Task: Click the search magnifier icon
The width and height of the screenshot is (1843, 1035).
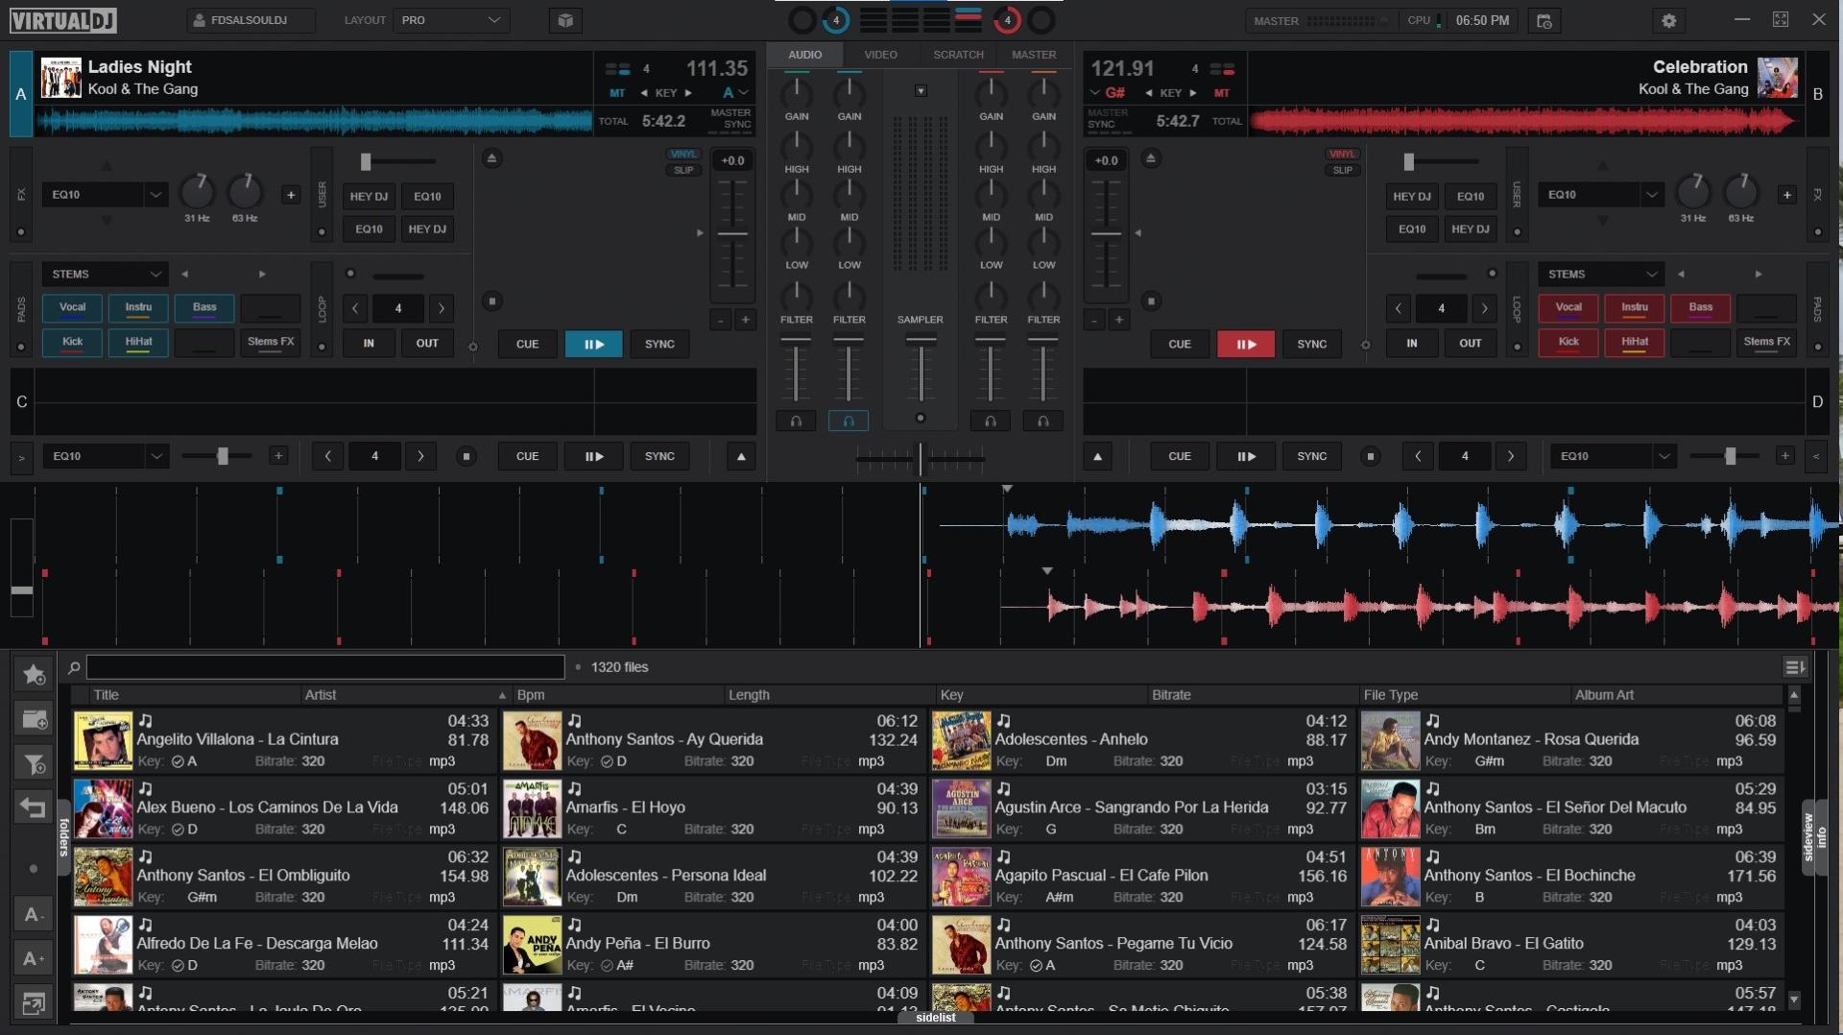Action: click(74, 667)
